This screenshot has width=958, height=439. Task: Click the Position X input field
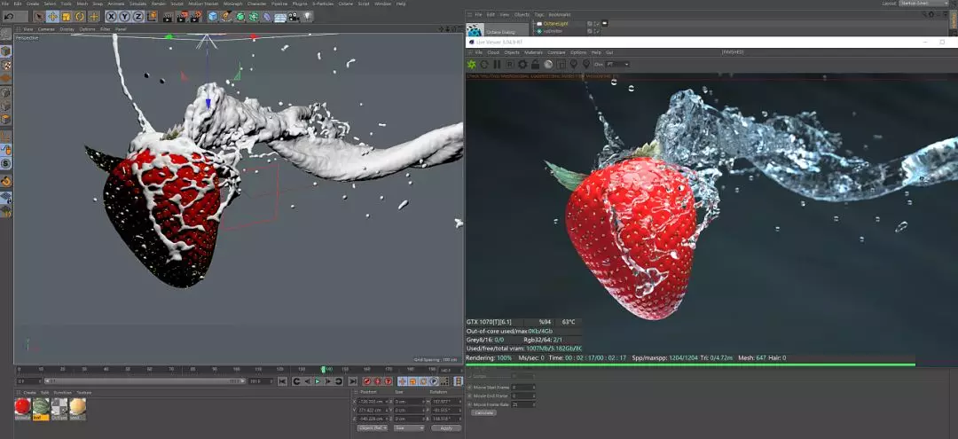[x=374, y=401]
